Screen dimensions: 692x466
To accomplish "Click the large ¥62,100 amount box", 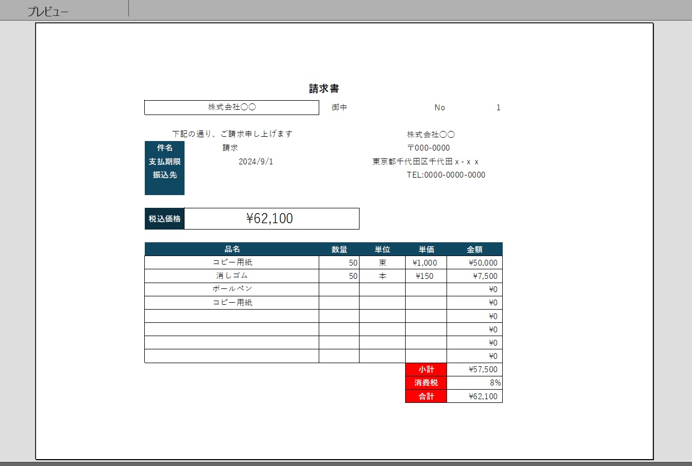I will point(271,219).
